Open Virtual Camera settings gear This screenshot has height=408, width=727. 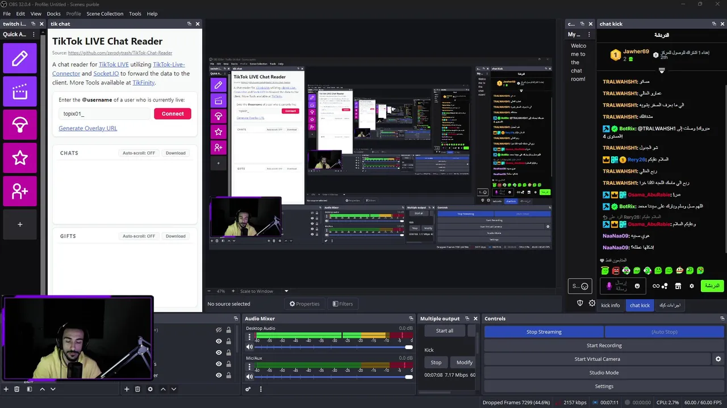(718, 359)
